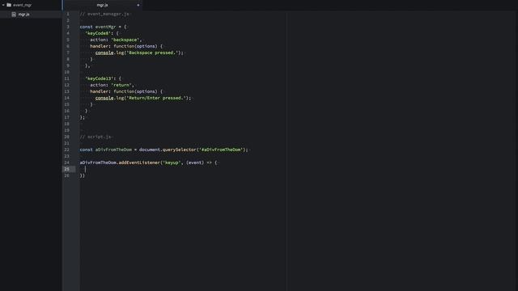Click 'Return/Enter pressed.' string
The height and width of the screenshot is (291, 518).
[156, 98]
